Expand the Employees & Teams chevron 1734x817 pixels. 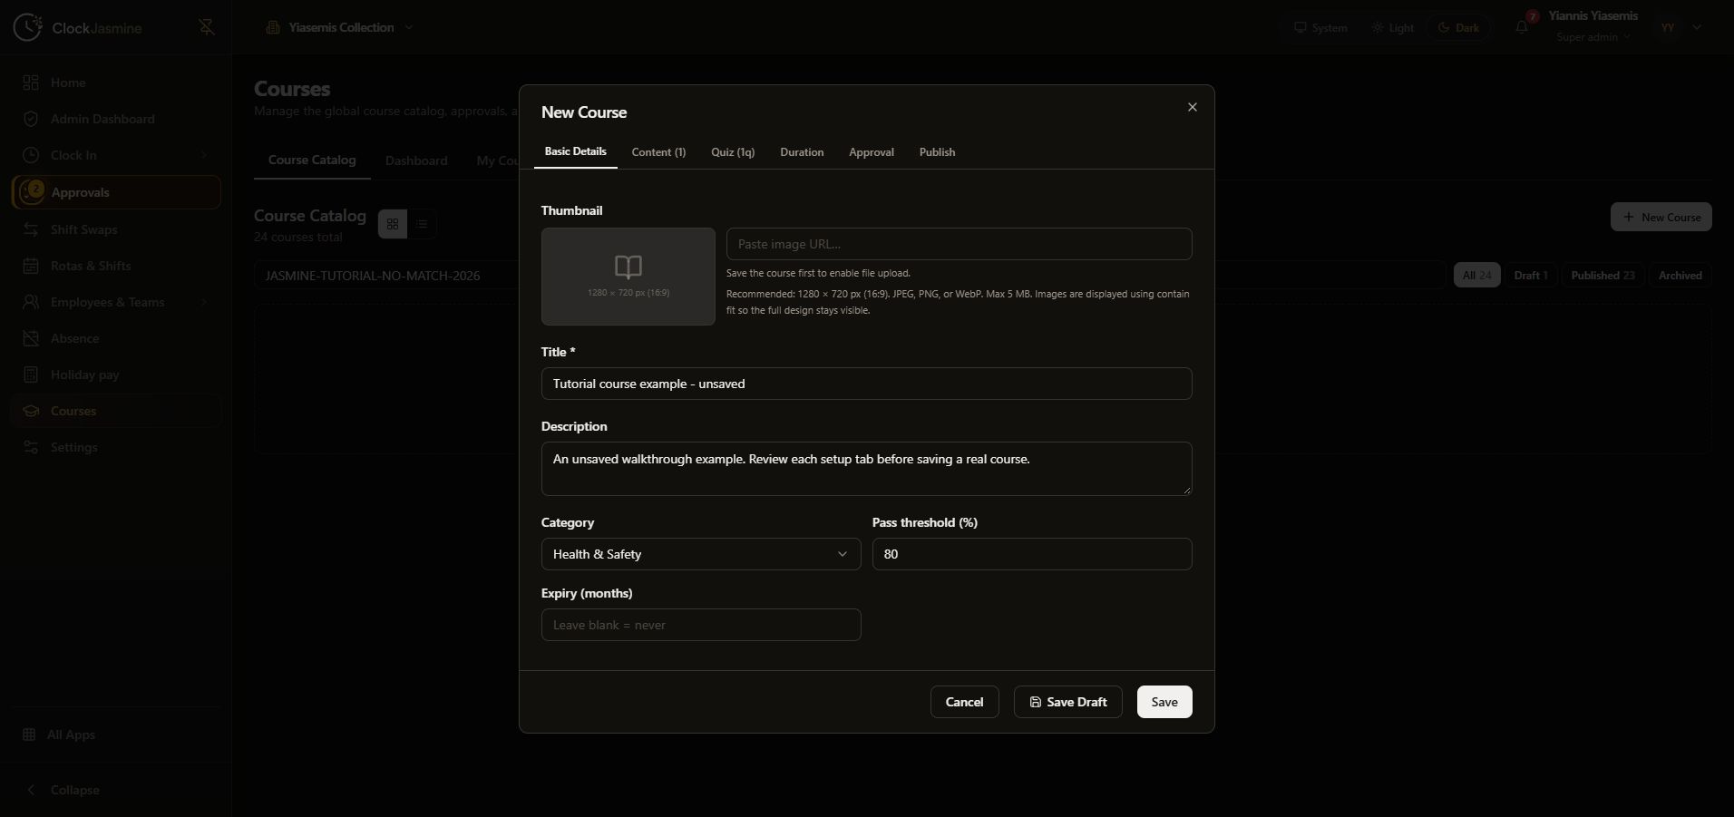point(204,302)
